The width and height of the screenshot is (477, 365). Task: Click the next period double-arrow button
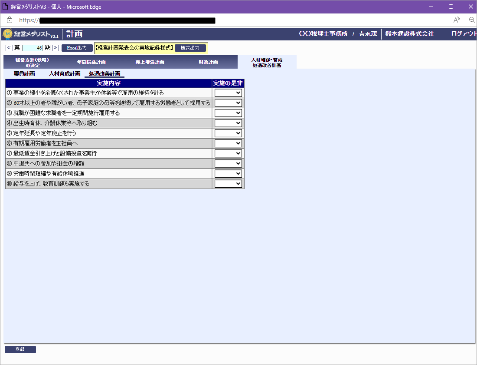pos(56,48)
